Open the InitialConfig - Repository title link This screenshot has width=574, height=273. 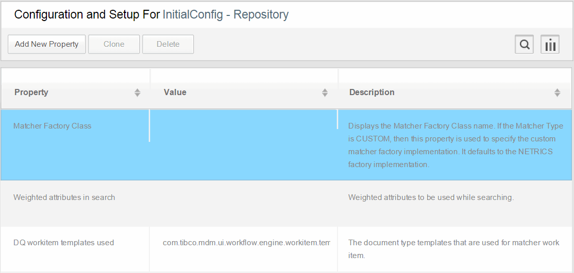(226, 14)
